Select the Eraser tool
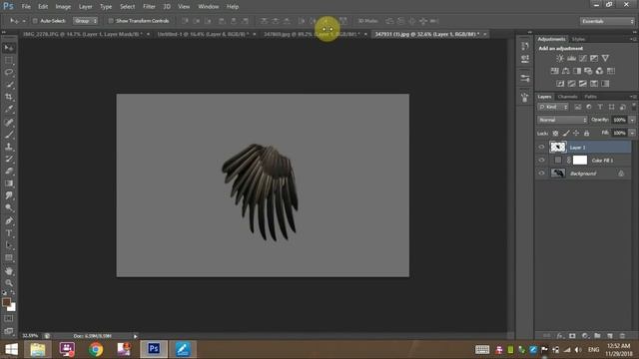Image resolution: width=639 pixels, height=359 pixels. [x=9, y=171]
